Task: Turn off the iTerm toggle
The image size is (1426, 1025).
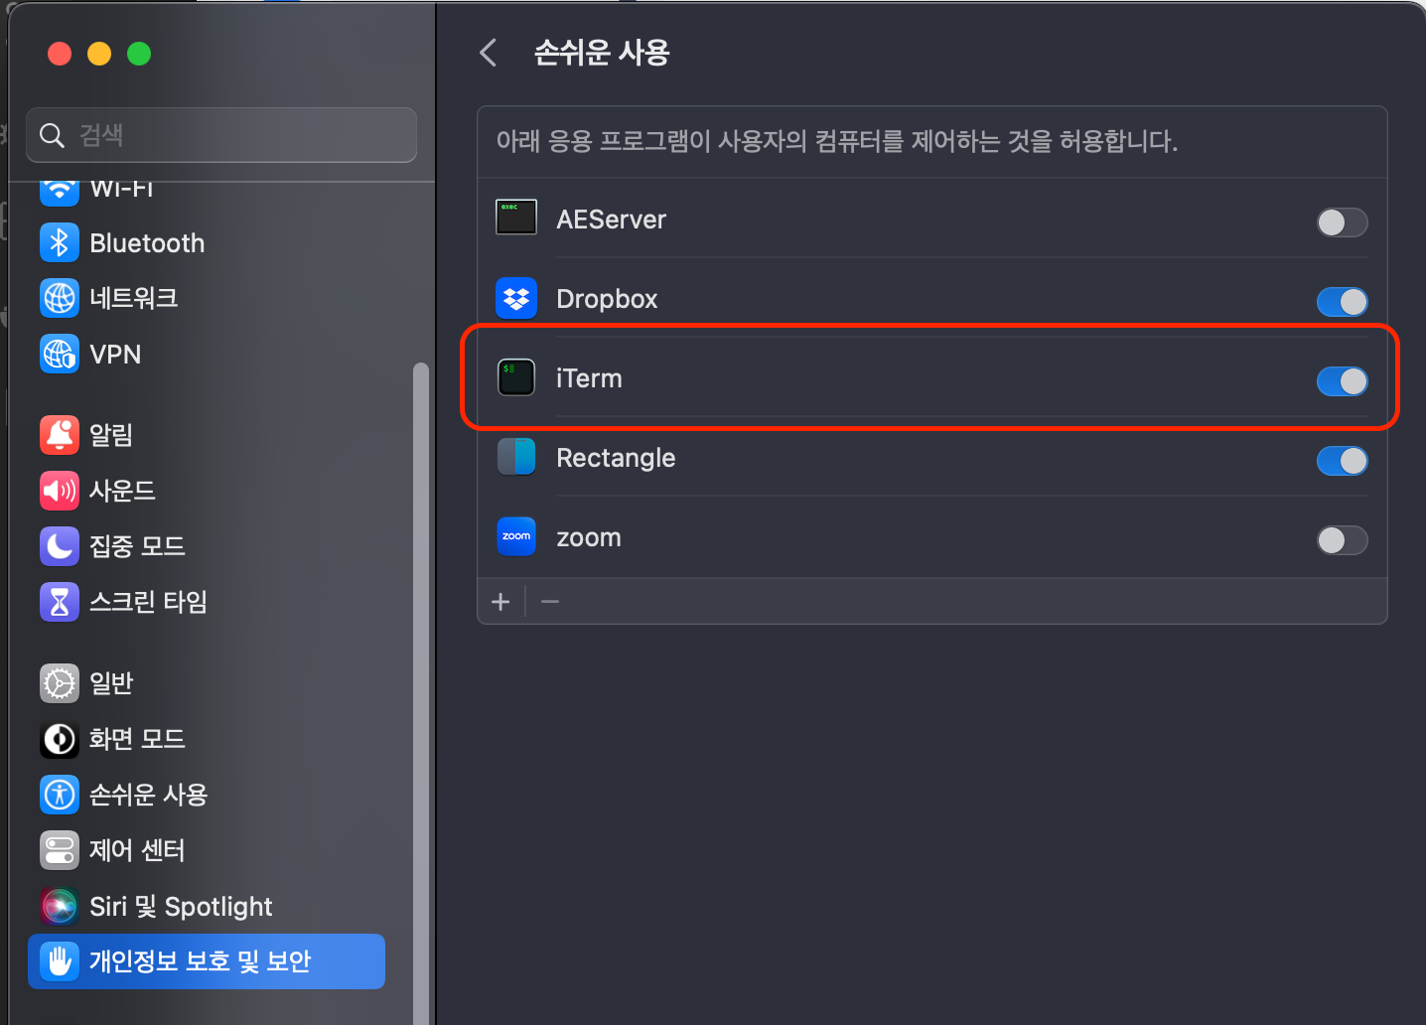Action: tap(1342, 381)
